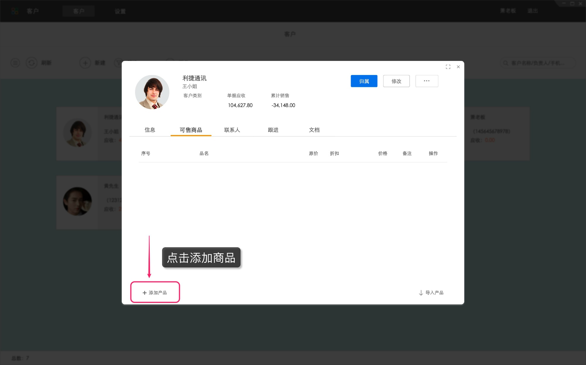586x365 pixels.
Task: Expand the customer dialog to fullscreen
Action: (448, 67)
